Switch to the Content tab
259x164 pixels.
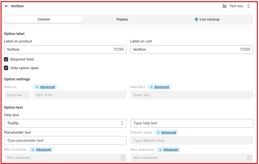pos(44,19)
